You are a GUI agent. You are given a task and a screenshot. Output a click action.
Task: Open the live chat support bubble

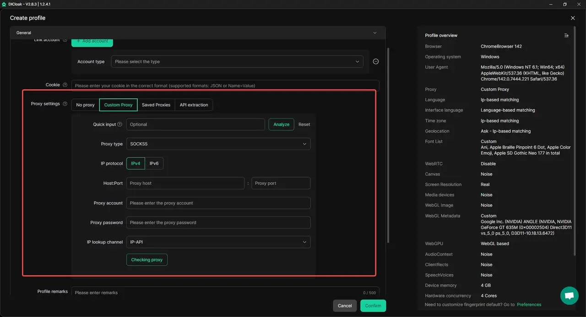tap(569, 296)
